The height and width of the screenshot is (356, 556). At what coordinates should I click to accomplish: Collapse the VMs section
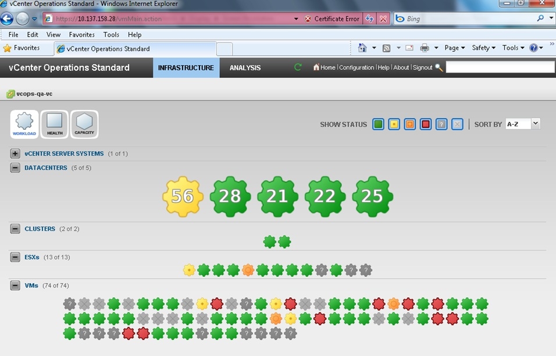click(x=15, y=286)
